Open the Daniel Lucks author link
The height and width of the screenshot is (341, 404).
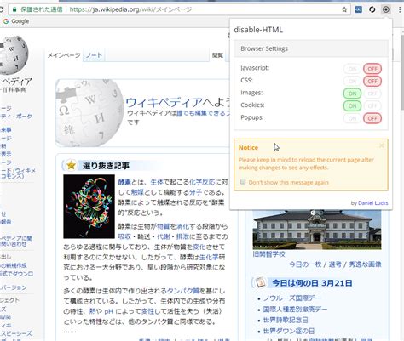click(372, 203)
